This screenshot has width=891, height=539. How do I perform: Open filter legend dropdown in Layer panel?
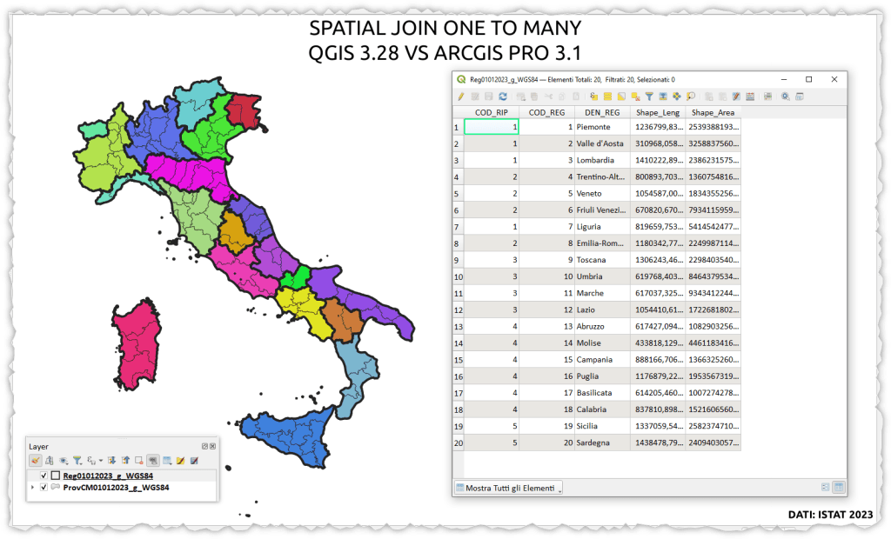tap(77, 460)
